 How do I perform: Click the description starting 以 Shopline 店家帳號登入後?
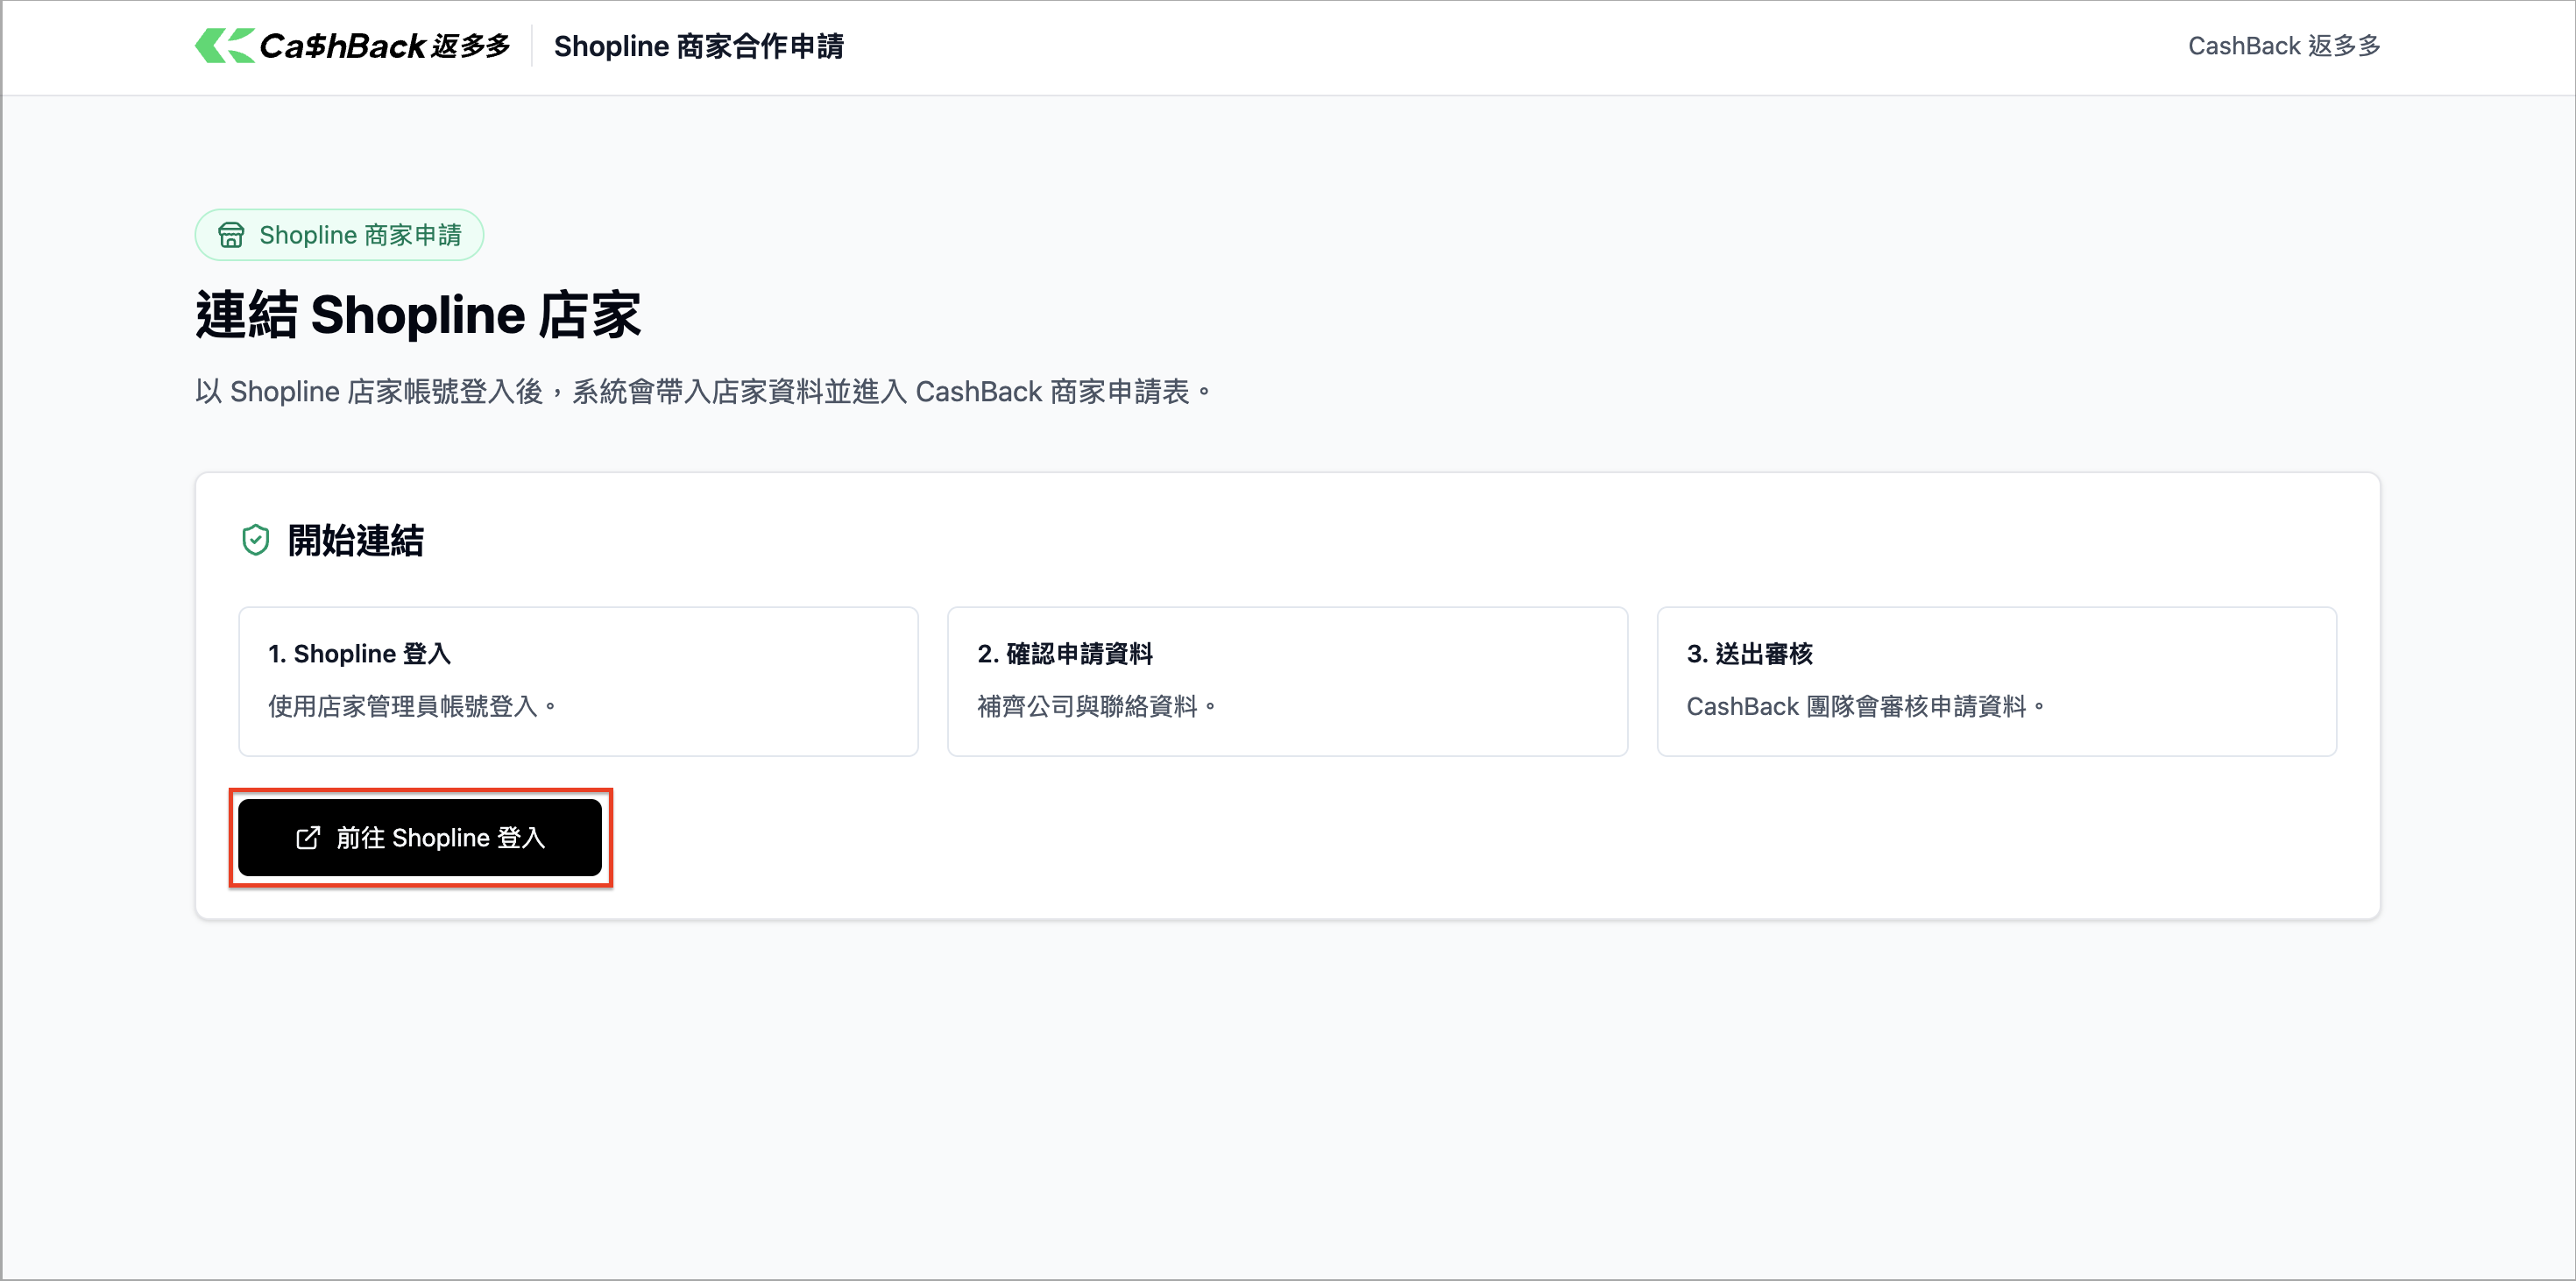[x=703, y=391]
